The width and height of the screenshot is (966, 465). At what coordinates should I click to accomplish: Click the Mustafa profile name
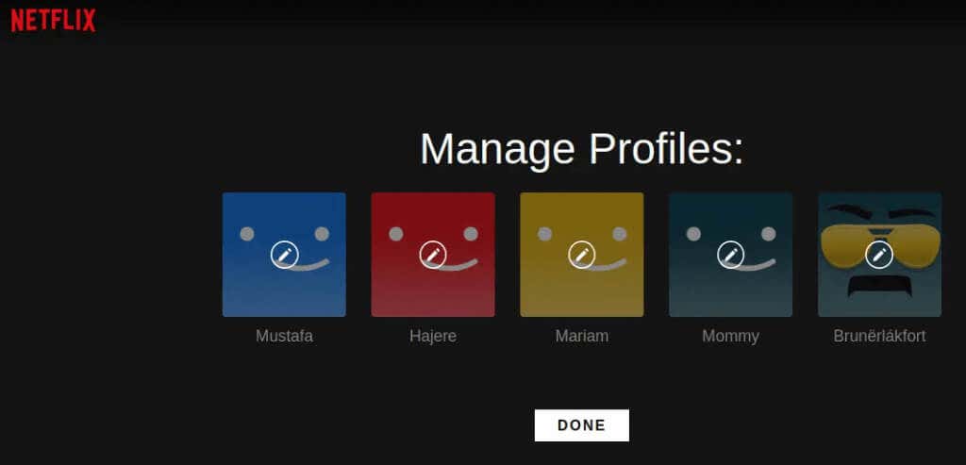(x=284, y=337)
